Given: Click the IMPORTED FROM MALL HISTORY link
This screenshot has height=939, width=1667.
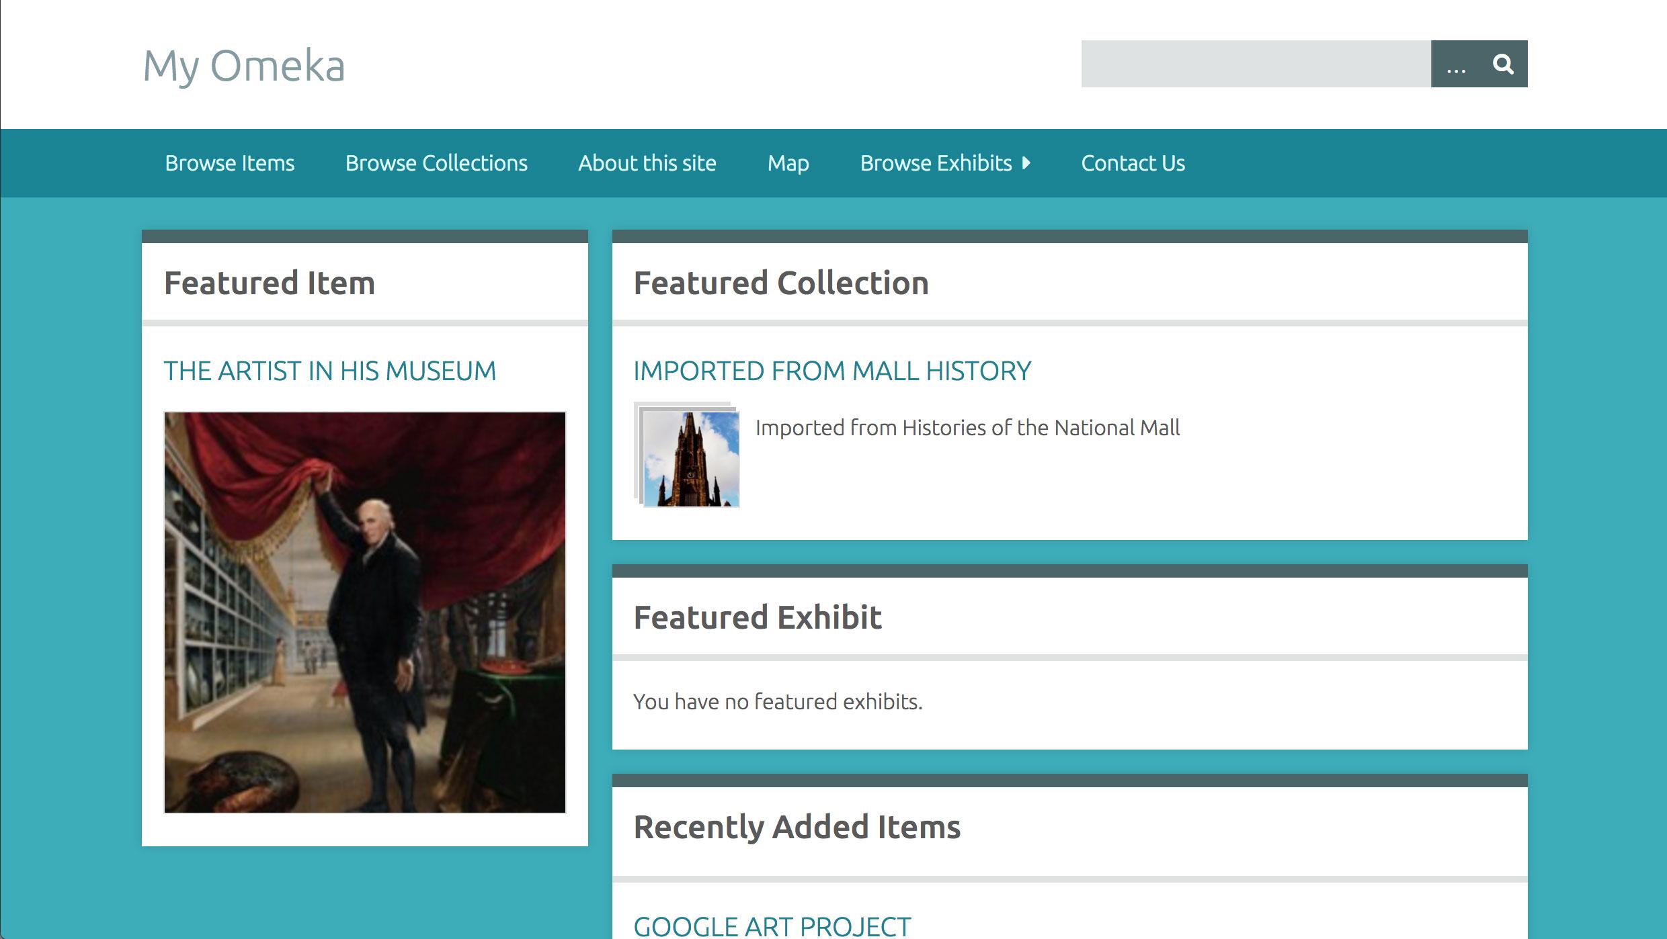Looking at the screenshot, I should 832,369.
